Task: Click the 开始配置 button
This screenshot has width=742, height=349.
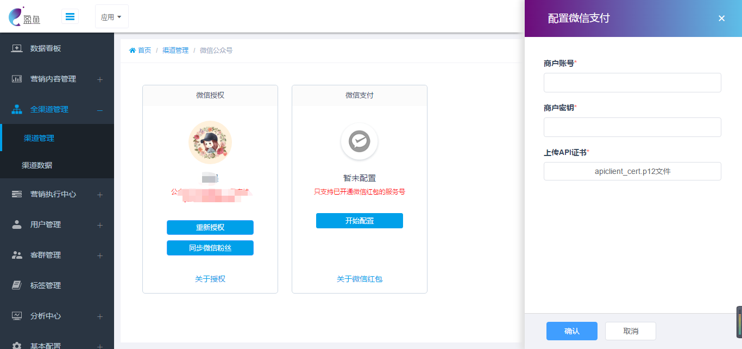Action: click(360, 221)
